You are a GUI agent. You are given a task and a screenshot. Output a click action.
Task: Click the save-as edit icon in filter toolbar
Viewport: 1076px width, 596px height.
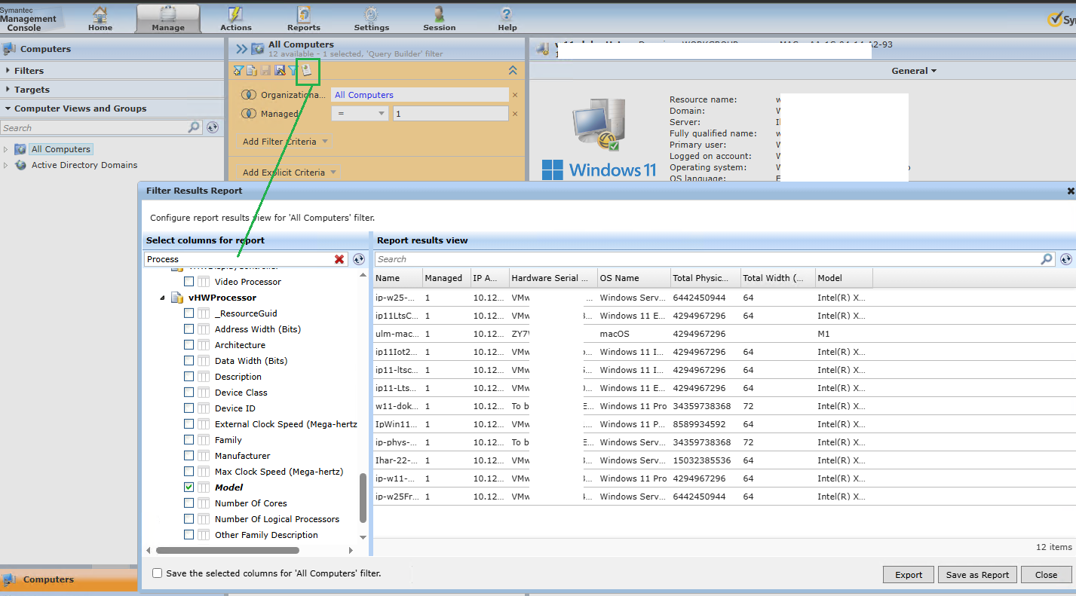click(x=280, y=70)
